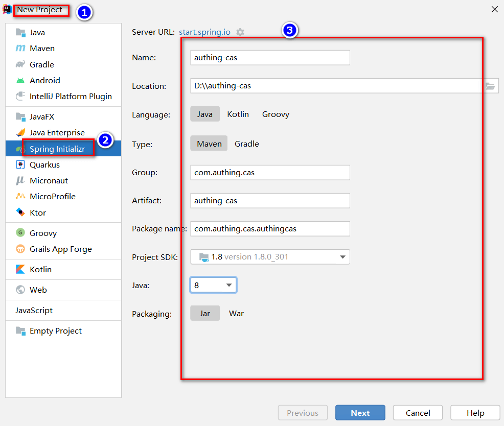Open the start.spring.io server link

click(x=204, y=32)
